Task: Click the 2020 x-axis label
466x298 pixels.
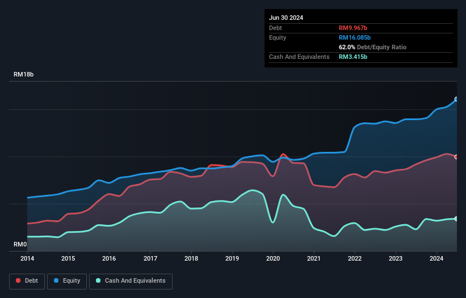Action: [x=273, y=259]
